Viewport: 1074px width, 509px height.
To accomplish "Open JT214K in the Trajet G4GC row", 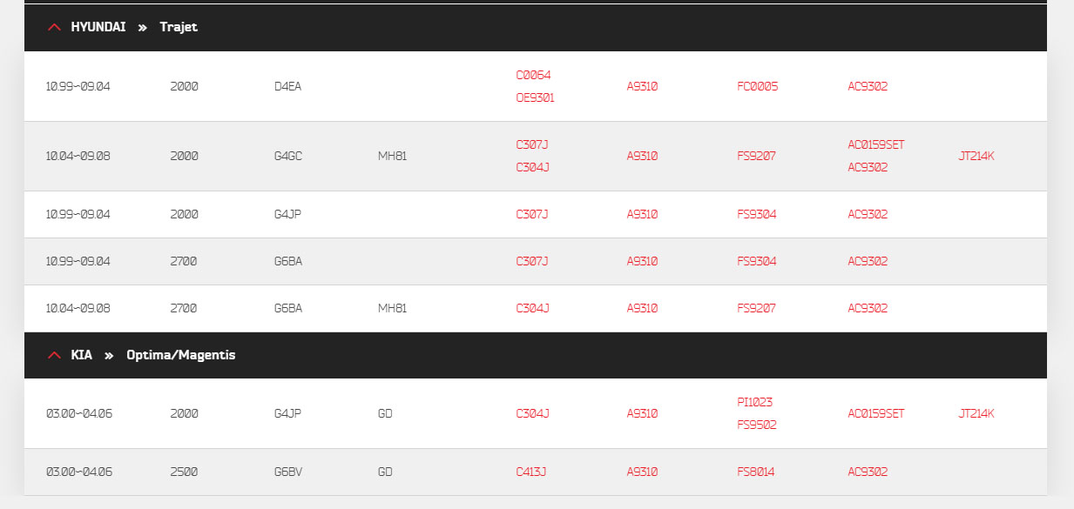I will coord(976,156).
